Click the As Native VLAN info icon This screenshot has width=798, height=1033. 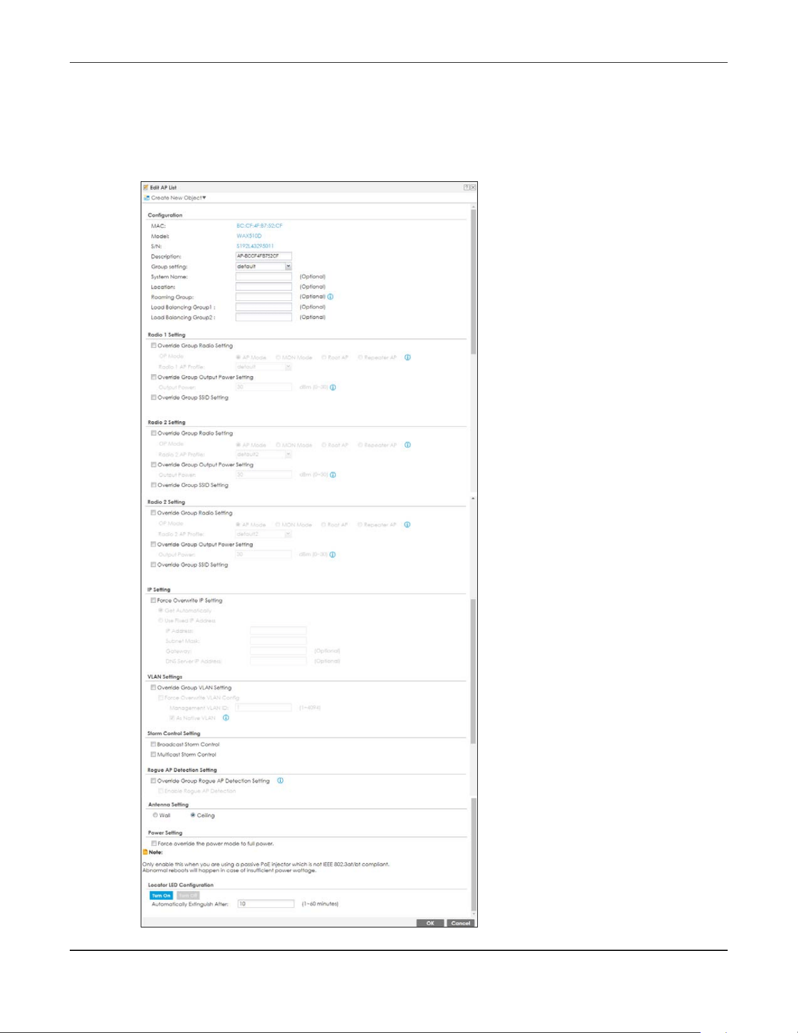tap(226, 718)
